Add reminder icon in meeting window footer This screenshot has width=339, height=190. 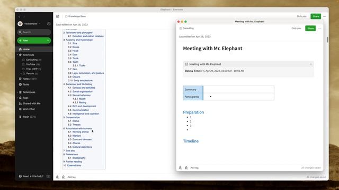click(180, 168)
